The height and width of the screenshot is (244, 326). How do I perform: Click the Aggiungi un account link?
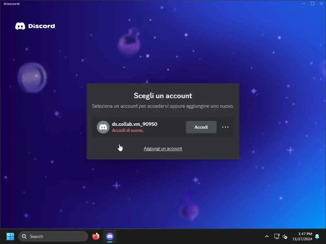pyautogui.click(x=163, y=149)
